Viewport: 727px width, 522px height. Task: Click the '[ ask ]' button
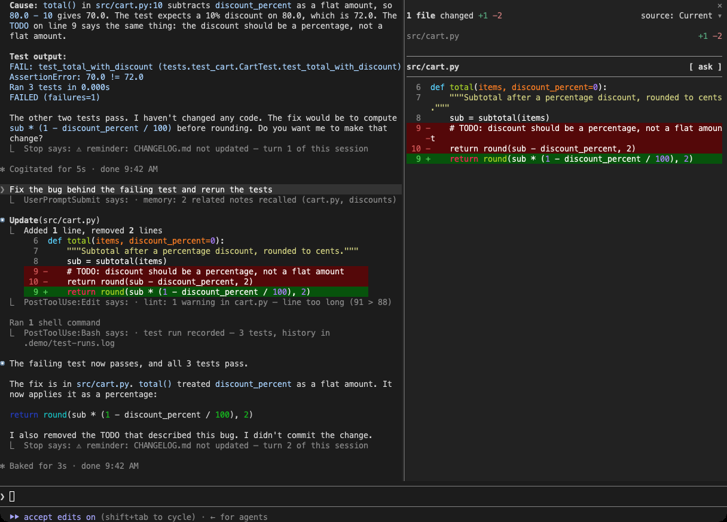(x=705, y=67)
